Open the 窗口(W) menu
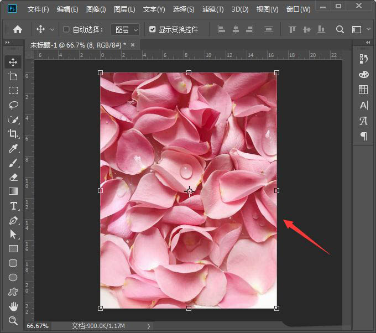376x333 pixels. coord(298,9)
